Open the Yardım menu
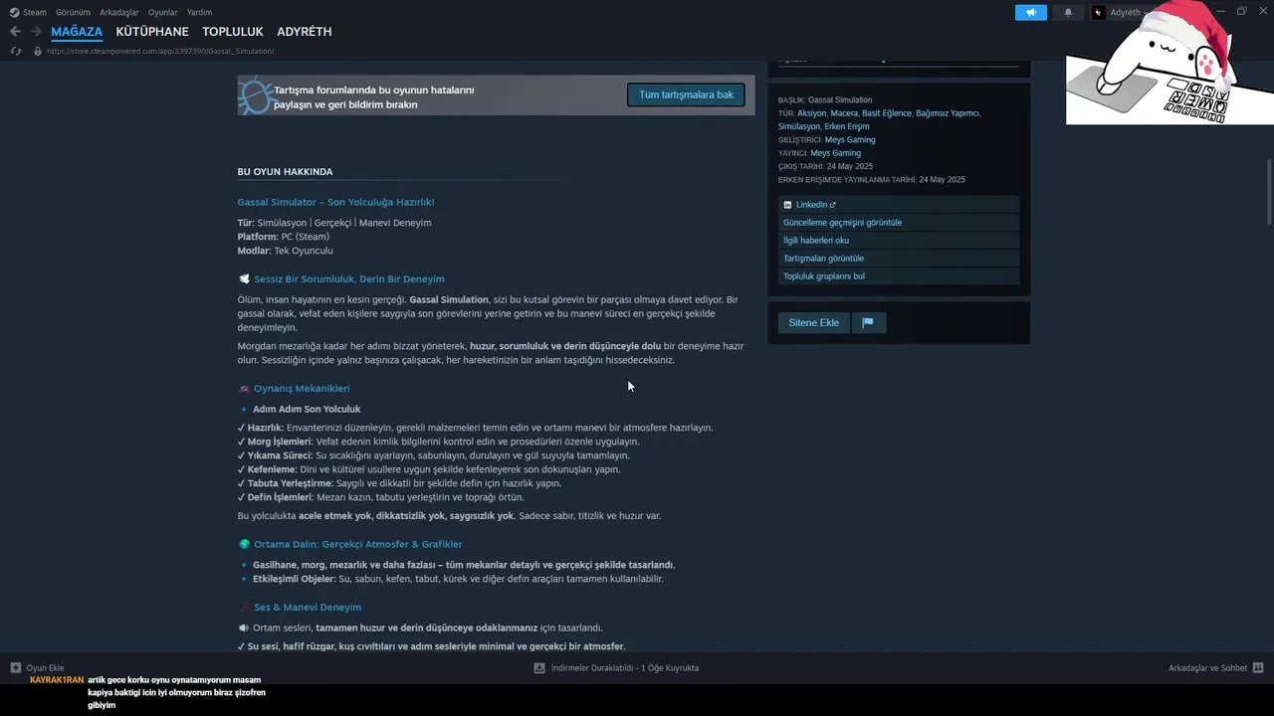1274x716 pixels. (199, 13)
